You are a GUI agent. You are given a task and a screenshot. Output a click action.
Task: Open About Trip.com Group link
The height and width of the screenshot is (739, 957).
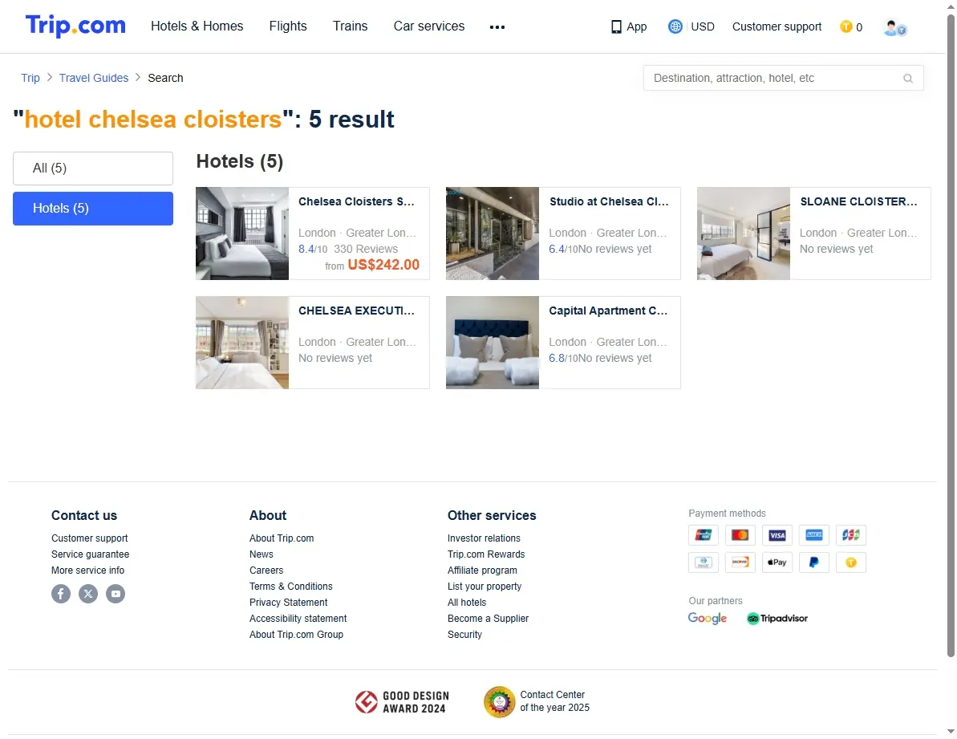coord(296,635)
